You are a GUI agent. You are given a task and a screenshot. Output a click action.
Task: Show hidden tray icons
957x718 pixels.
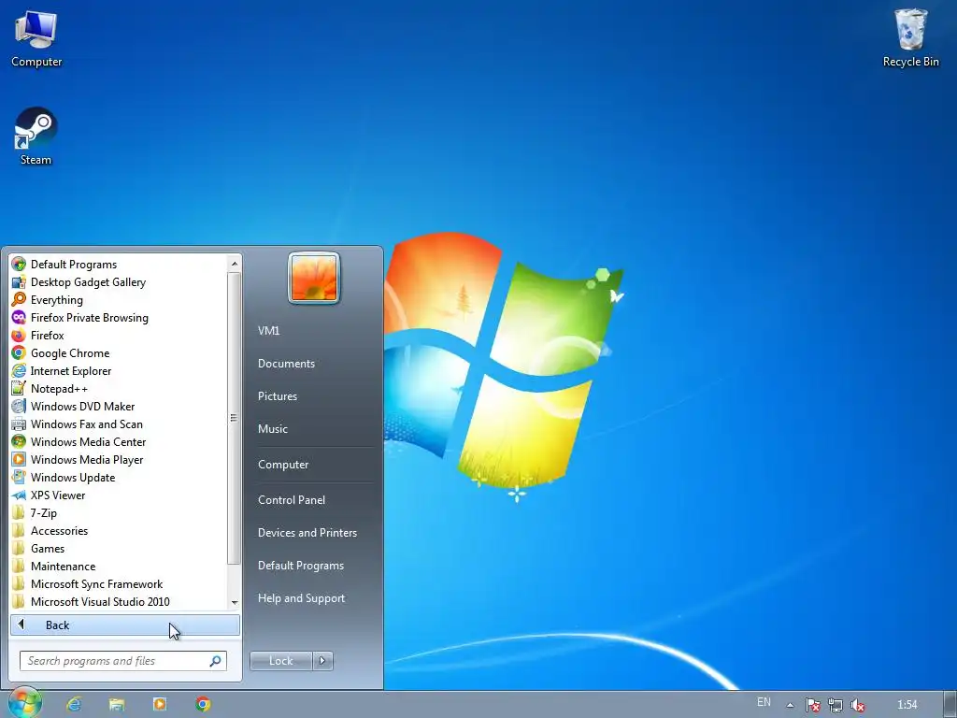tap(790, 705)
